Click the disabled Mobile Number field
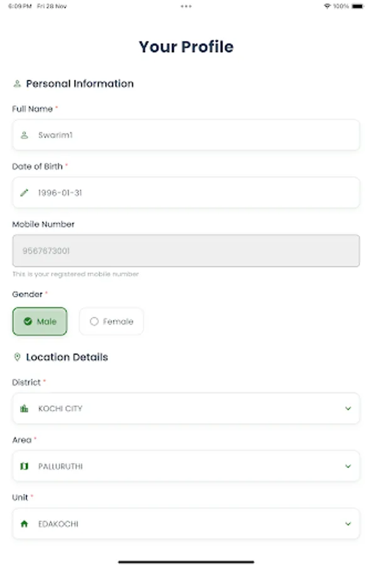The height and width of the screenshot is (567, 372). pyautogui.click(x=186, y=250)
